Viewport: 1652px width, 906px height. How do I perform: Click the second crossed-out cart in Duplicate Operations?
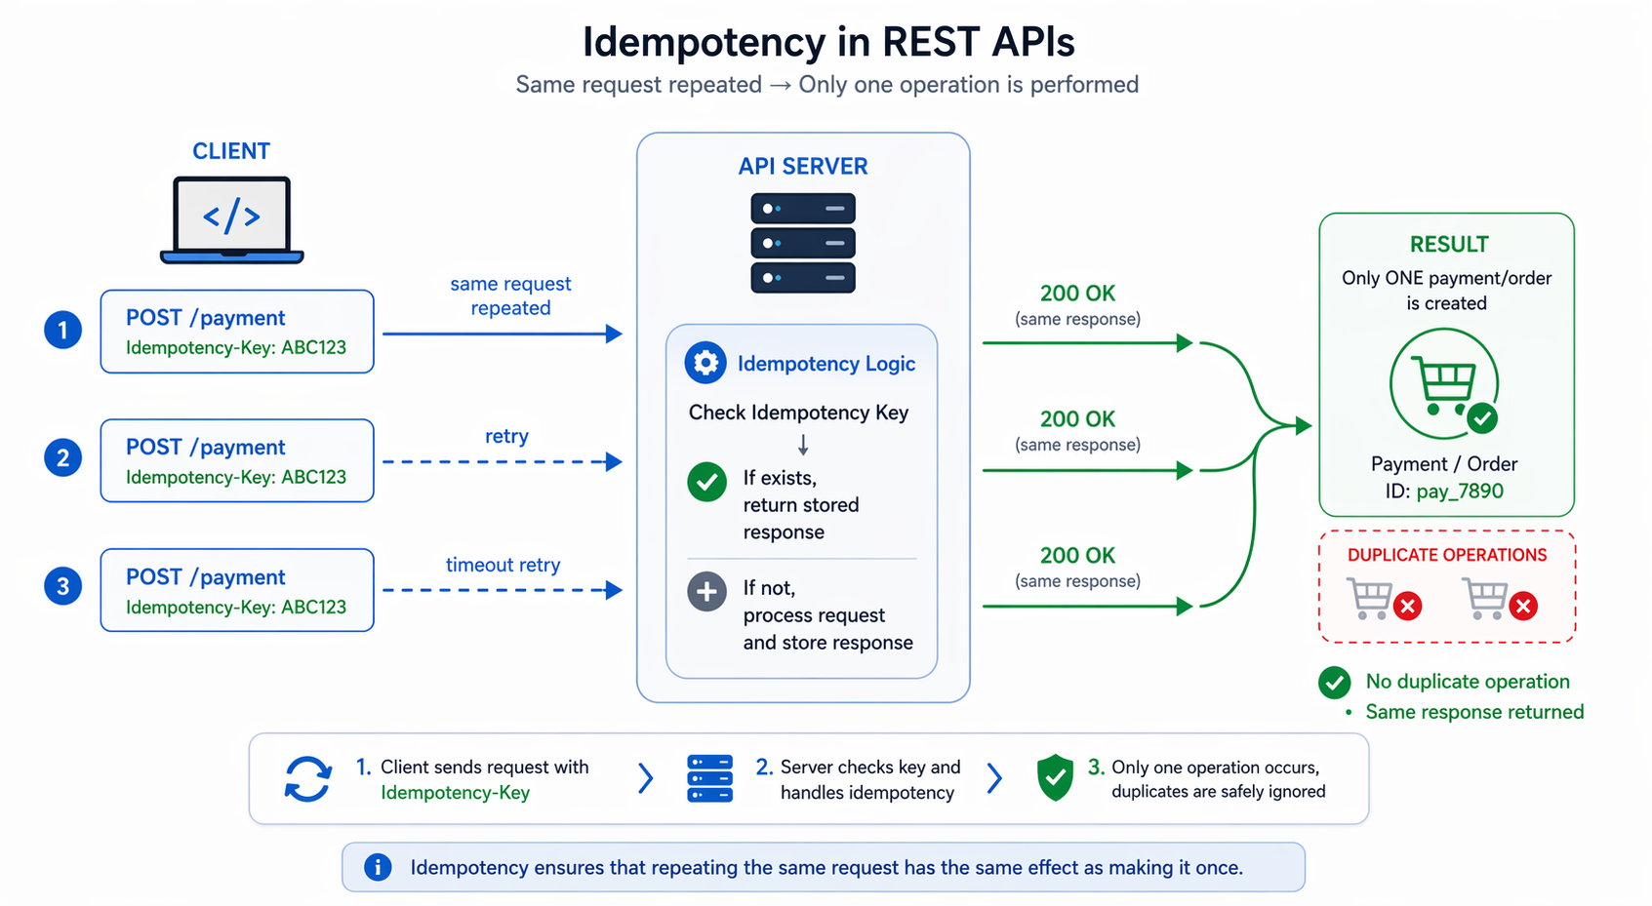[1500, 599]
